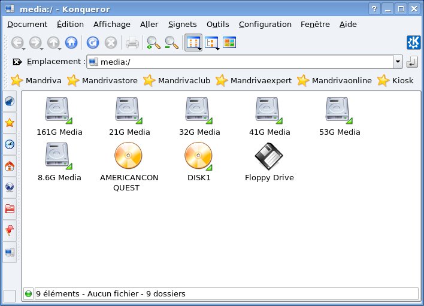Open the Aide menu

pos(348,25)
